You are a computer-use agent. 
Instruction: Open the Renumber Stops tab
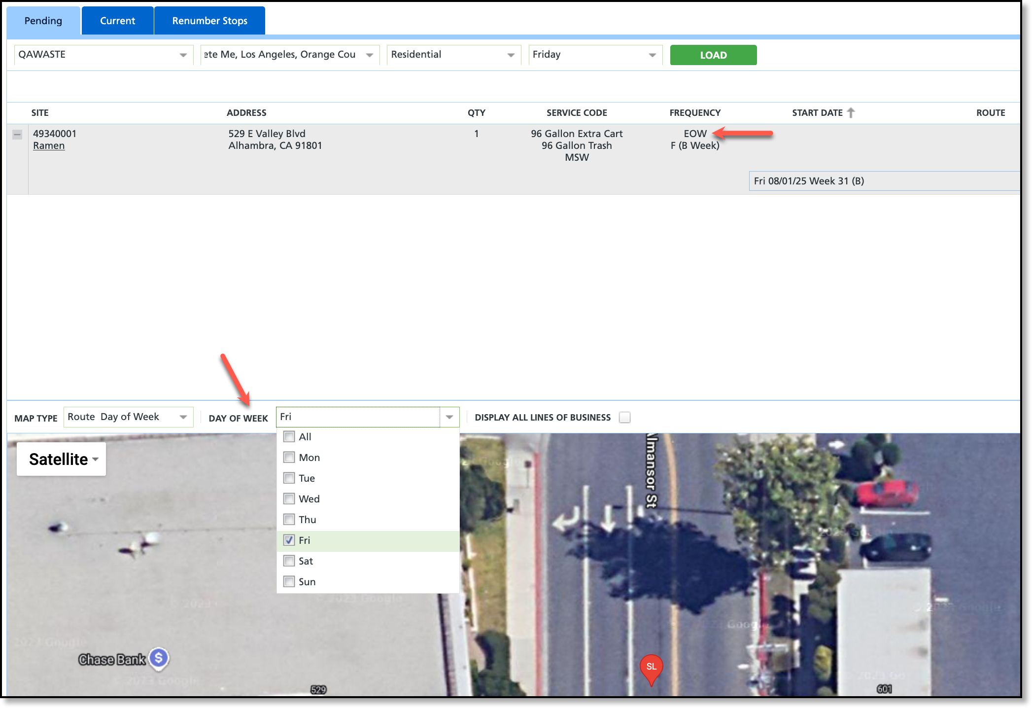coord(209,21)
